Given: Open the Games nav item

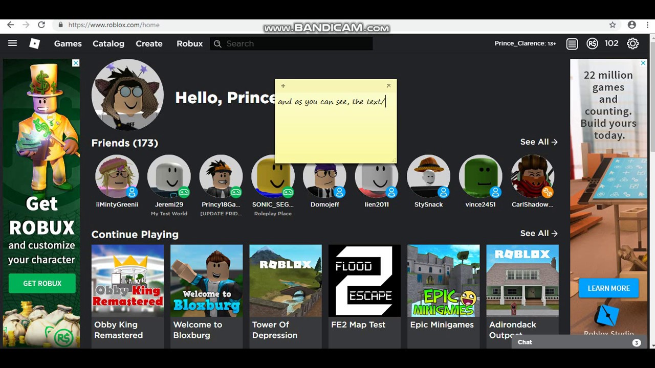Looking at the screenshot, I should [68, 43].
